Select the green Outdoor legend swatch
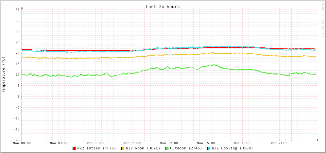 pyautogui.click(x=167, y=148)
